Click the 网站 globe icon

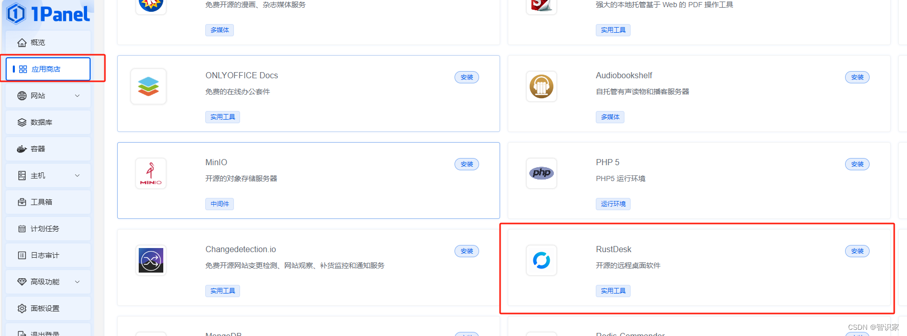click(x=22, y=96)
